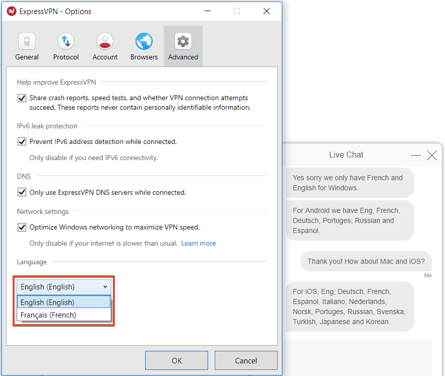The width and height of the screenshot is (445, 376).
Task: Click the Advanced tab label
Action: coord(183,57)
